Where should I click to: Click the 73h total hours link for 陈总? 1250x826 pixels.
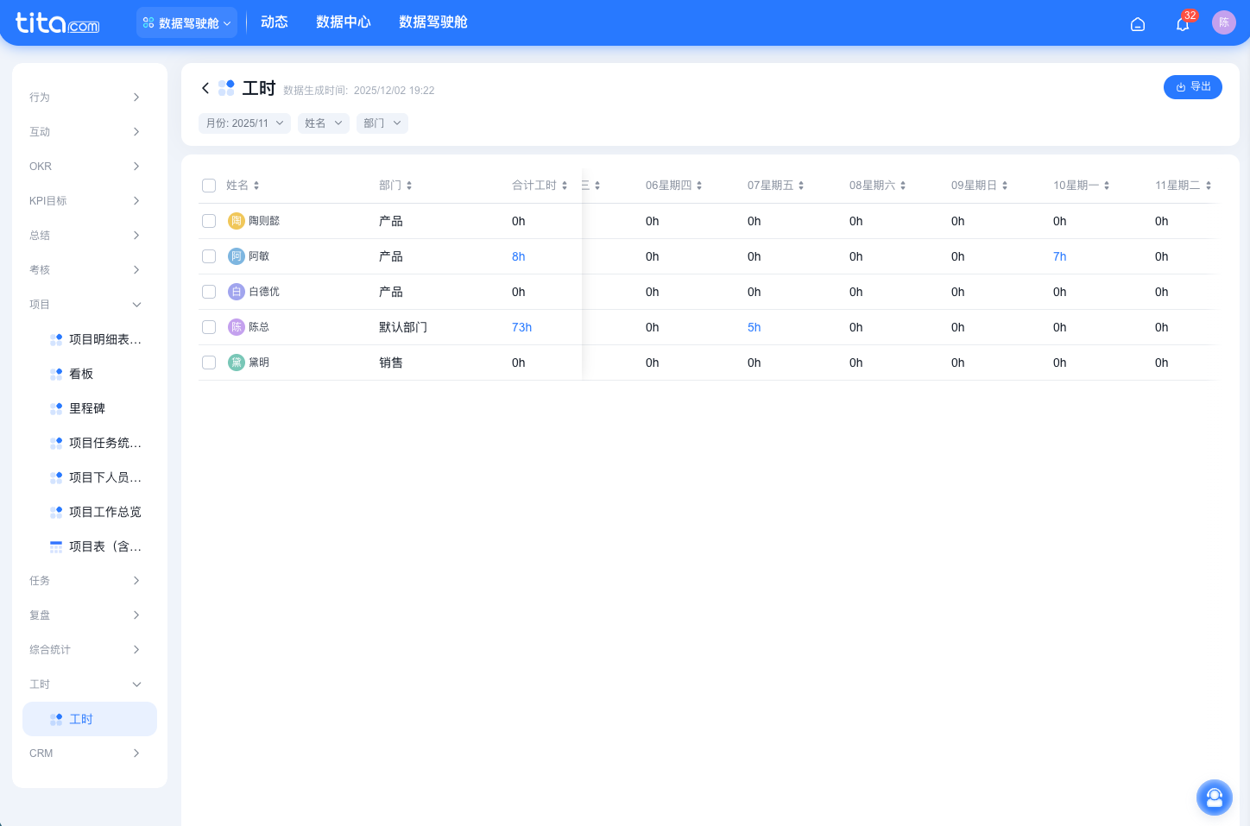[521, 327]
